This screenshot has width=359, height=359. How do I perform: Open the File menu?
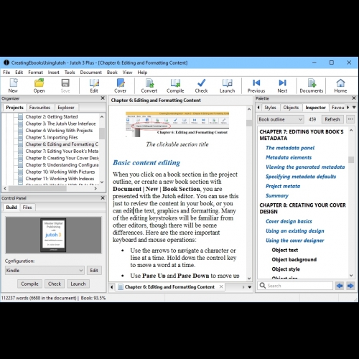[6, 73]
